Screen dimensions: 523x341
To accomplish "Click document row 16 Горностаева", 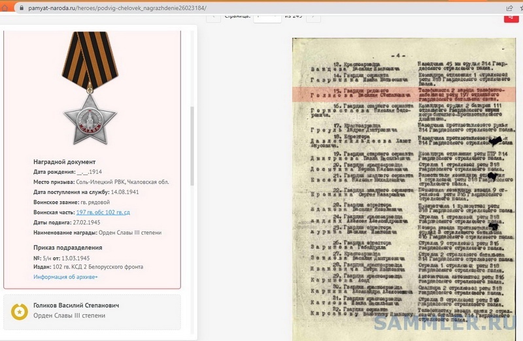I will click(x=407, y=111).
